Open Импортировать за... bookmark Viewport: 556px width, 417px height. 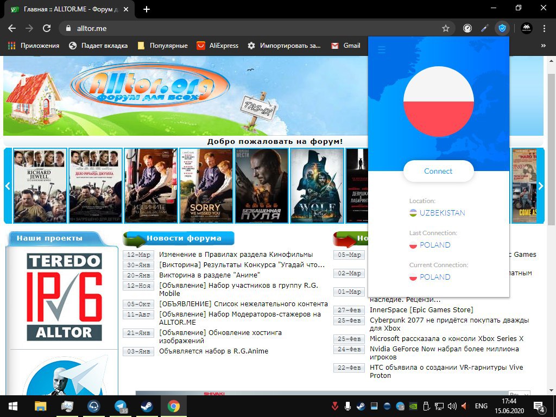284,46
